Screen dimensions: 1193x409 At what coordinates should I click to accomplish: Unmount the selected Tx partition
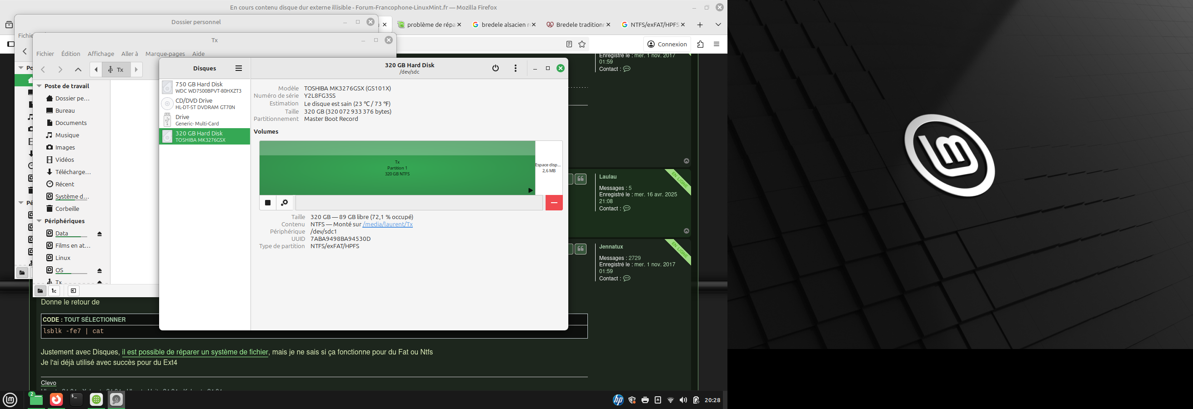[268, 203]
